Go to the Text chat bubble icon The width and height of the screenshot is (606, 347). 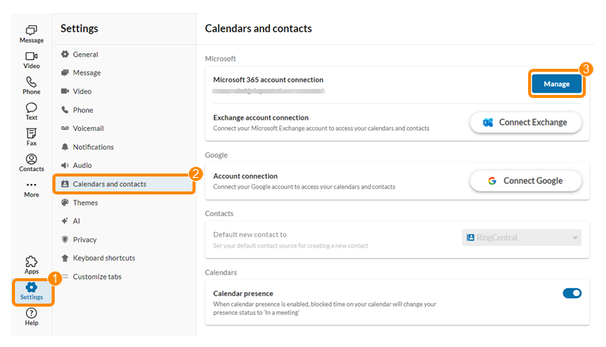31,107
